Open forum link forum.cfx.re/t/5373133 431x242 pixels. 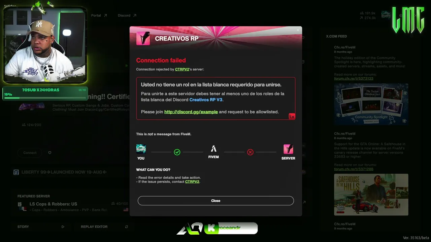(354, 79)
